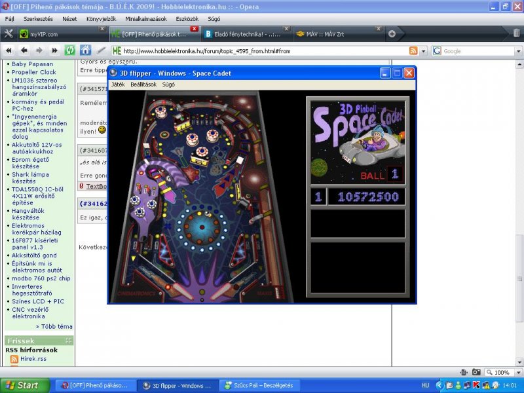The height and width of the screenshot is (393, 524).
Task: Click the page scrollbar up arrow
Action: [519, 64]
